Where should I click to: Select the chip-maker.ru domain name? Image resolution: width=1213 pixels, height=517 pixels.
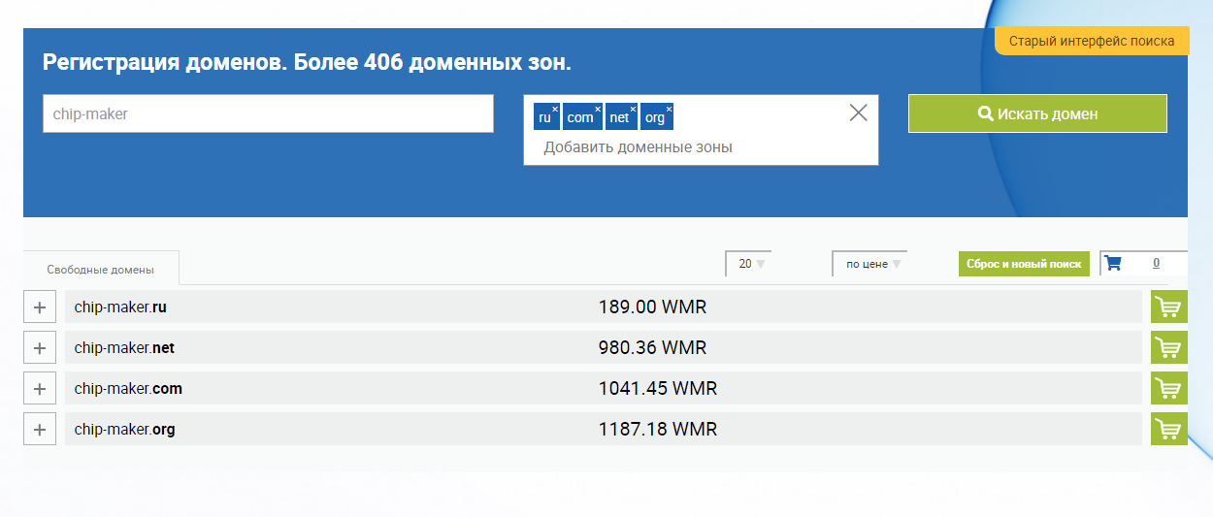point(120,307)
